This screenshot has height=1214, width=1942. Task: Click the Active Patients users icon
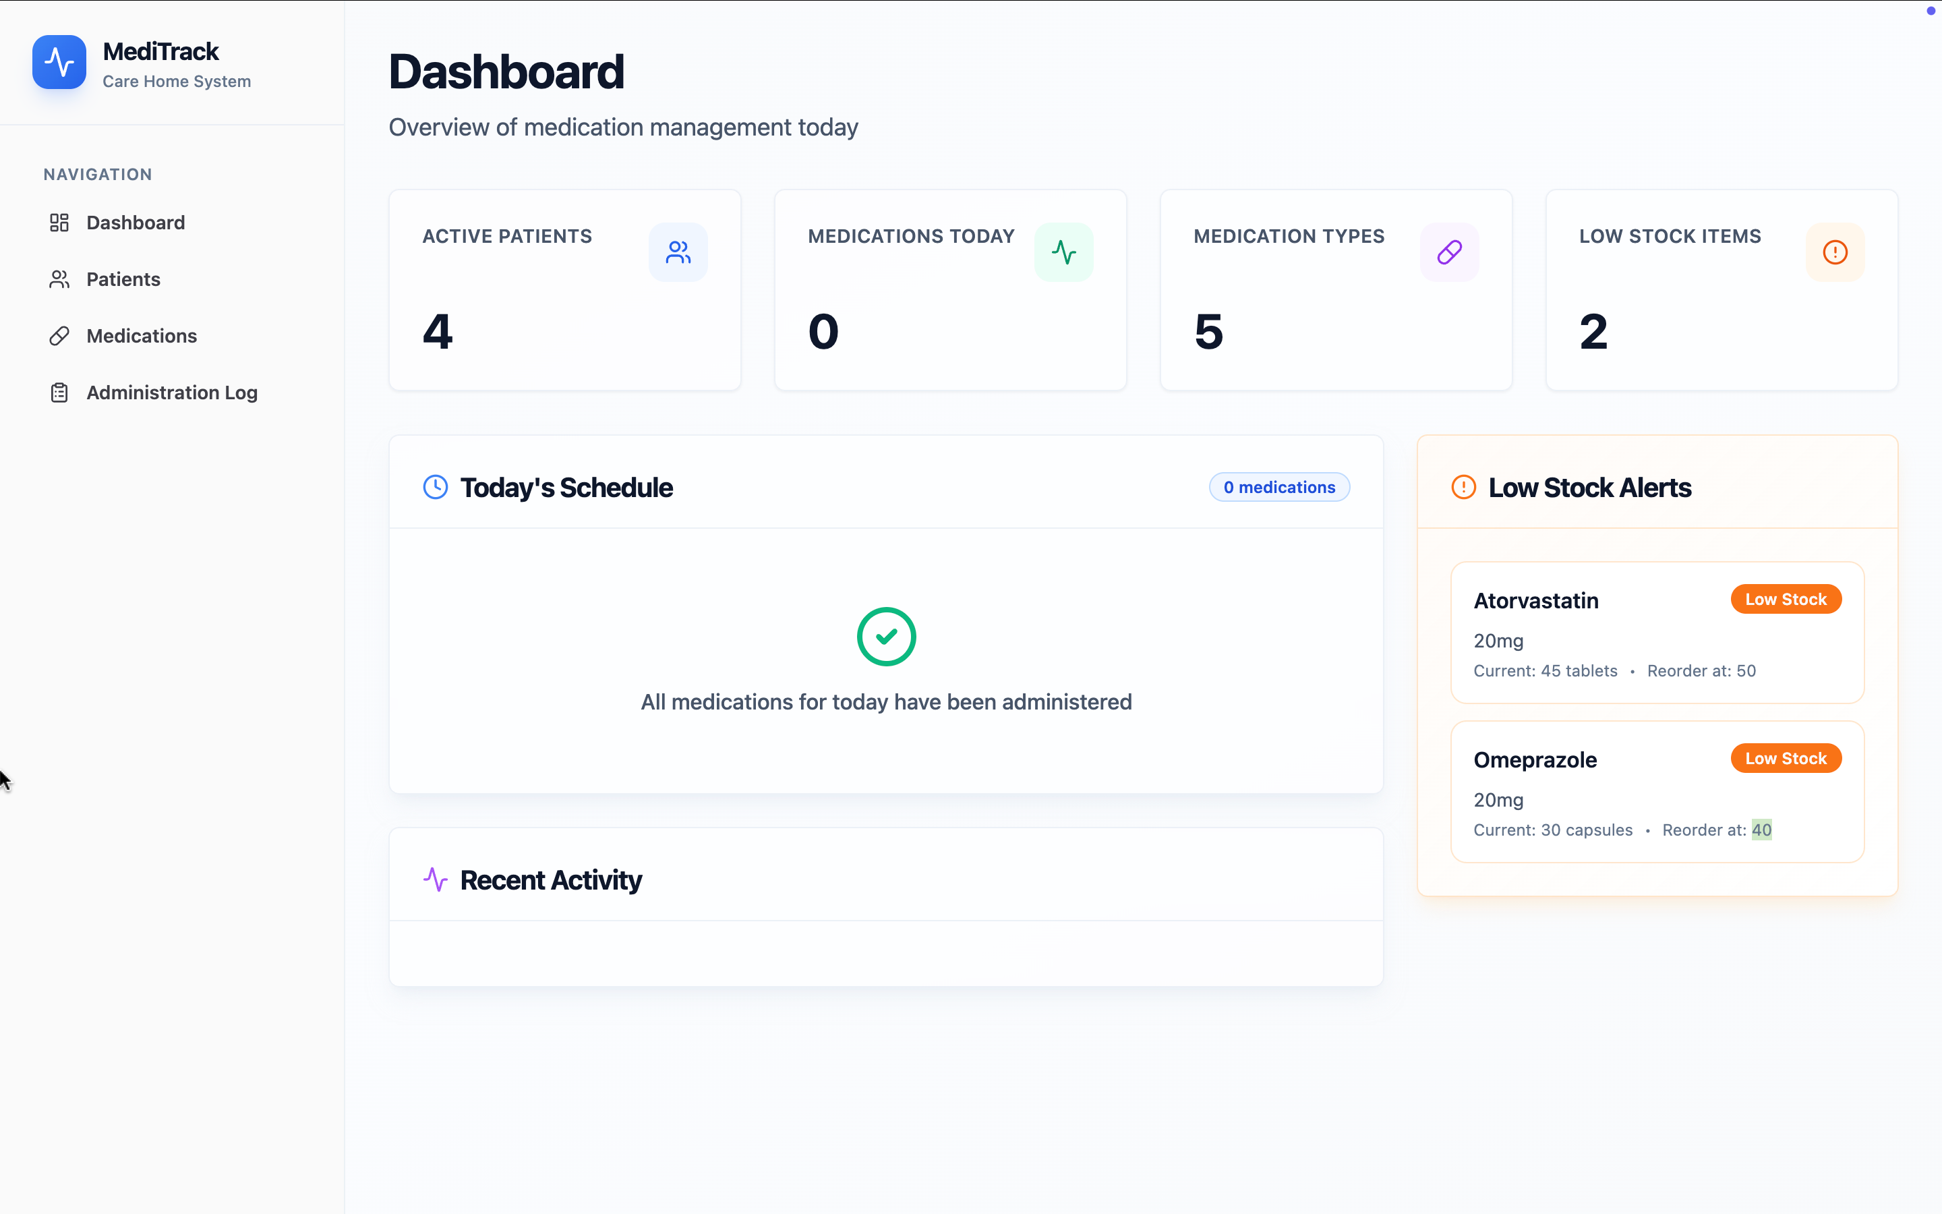point(678,252)
